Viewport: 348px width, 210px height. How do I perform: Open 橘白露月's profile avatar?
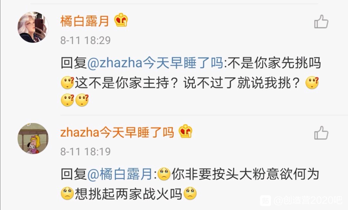(33, 27)
